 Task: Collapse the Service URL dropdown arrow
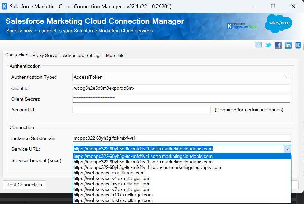(x=287, y=149)
